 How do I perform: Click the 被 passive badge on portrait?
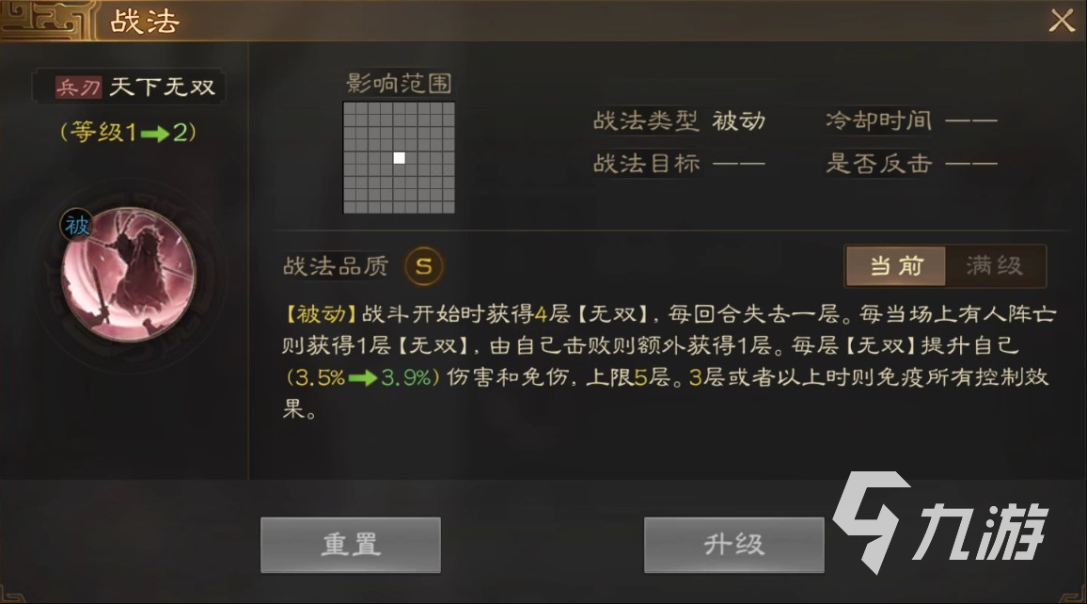(x=77, y=226)
